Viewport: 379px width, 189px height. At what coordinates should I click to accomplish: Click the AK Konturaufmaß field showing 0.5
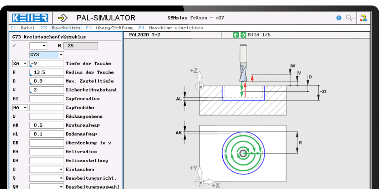pos(47,125)
